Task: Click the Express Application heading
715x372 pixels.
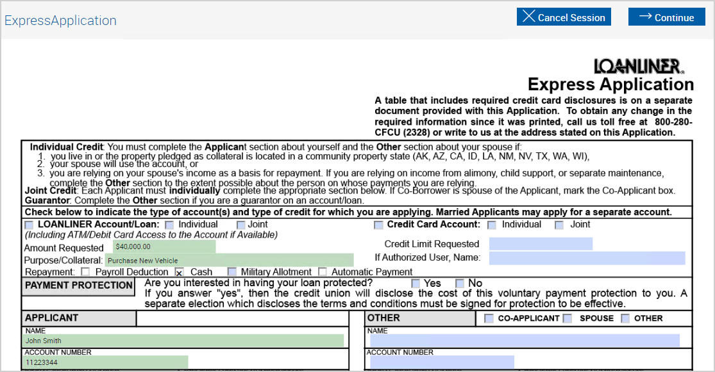Action: pyautogui.click(x=611, y=85)
